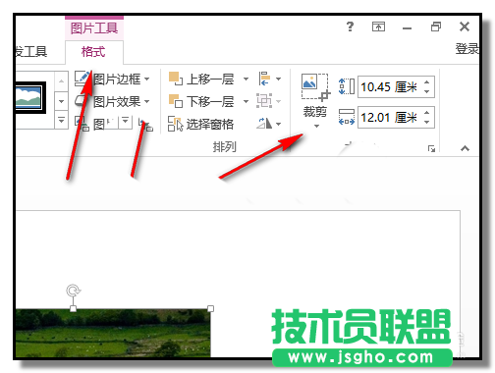Viewport: 495px width, 373px height.
Task: Open the size group dialog launcher
Action: coord(431,149)
